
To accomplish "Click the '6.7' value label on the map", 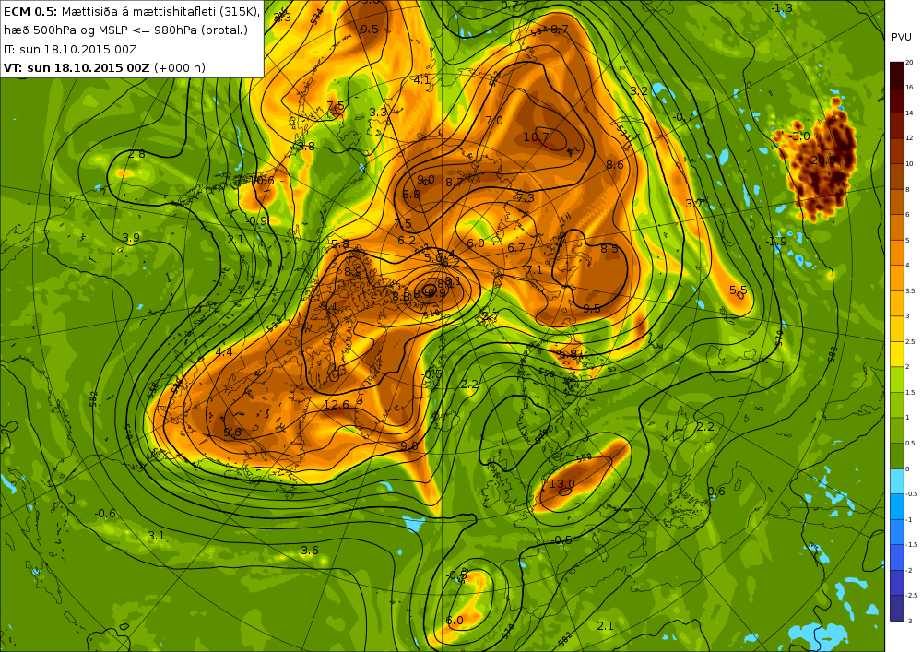I will [515, 248].
